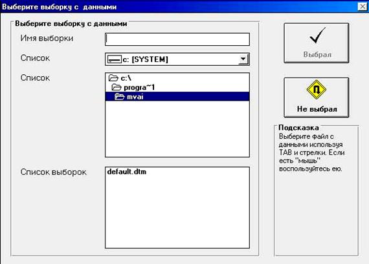Select the progra~1 folder row

[x=177, y=87]
